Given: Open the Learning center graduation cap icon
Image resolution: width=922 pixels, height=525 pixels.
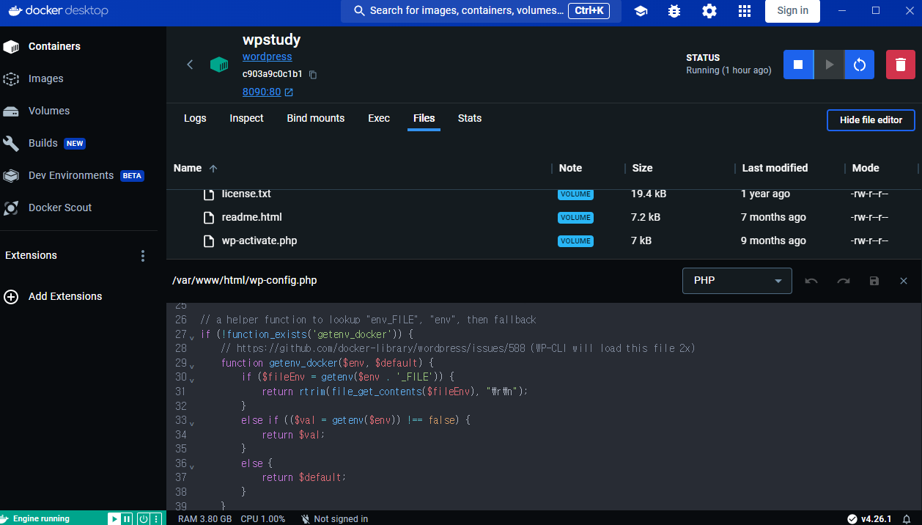Looking at the screenshot, I should pos(641,11).
